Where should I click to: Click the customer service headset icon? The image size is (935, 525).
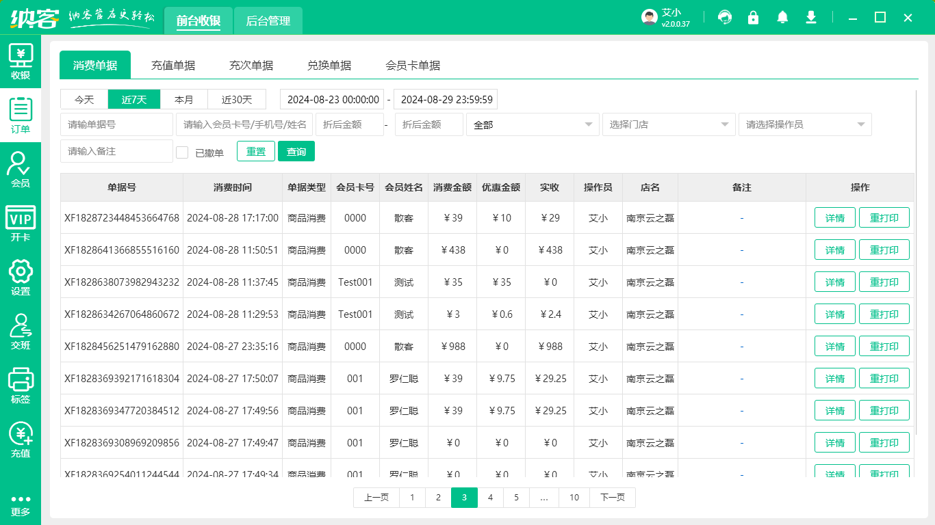coord(725,17)
